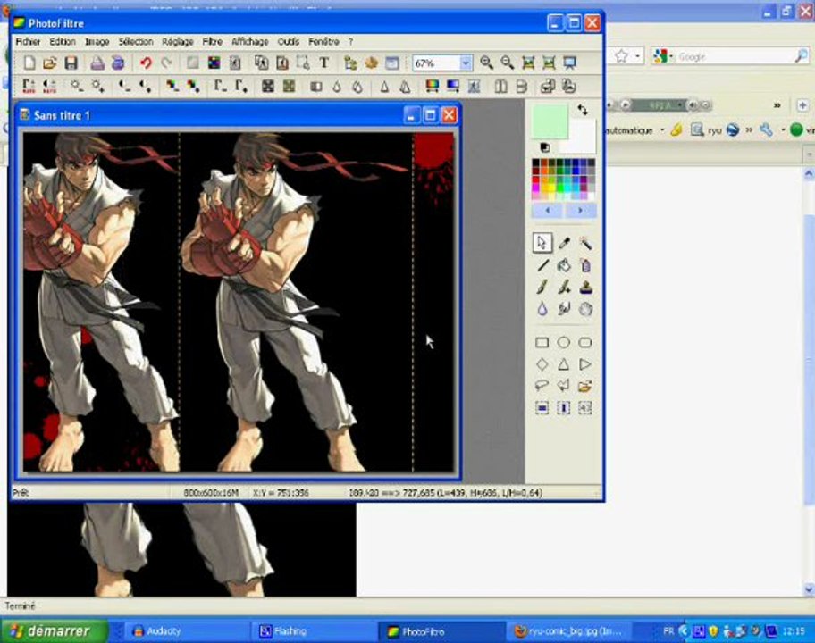Screen dimensions: 815x643
Task: Open the Sélection menu
Action: [136, 42]
